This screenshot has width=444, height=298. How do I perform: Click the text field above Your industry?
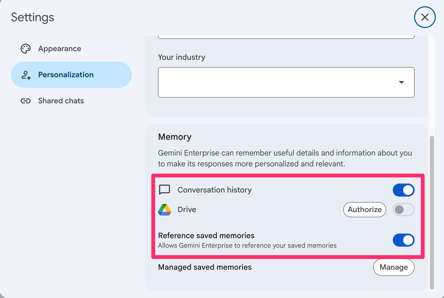coord(286,37)
